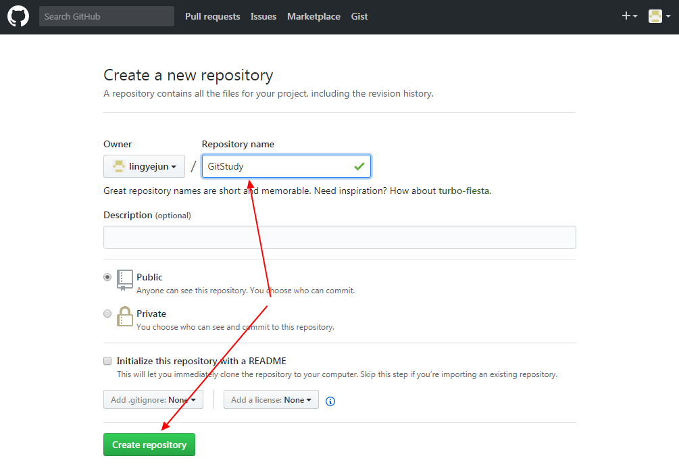The image size is (679, 473).
Task: Click the Public repository book icon
Action: [125, 280]
